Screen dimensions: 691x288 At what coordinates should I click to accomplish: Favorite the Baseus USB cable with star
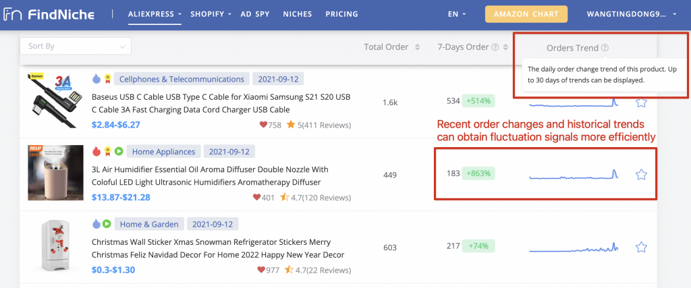pyautogui.click(x=641, y=103)
